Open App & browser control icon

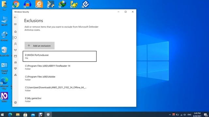coord(15,56)
